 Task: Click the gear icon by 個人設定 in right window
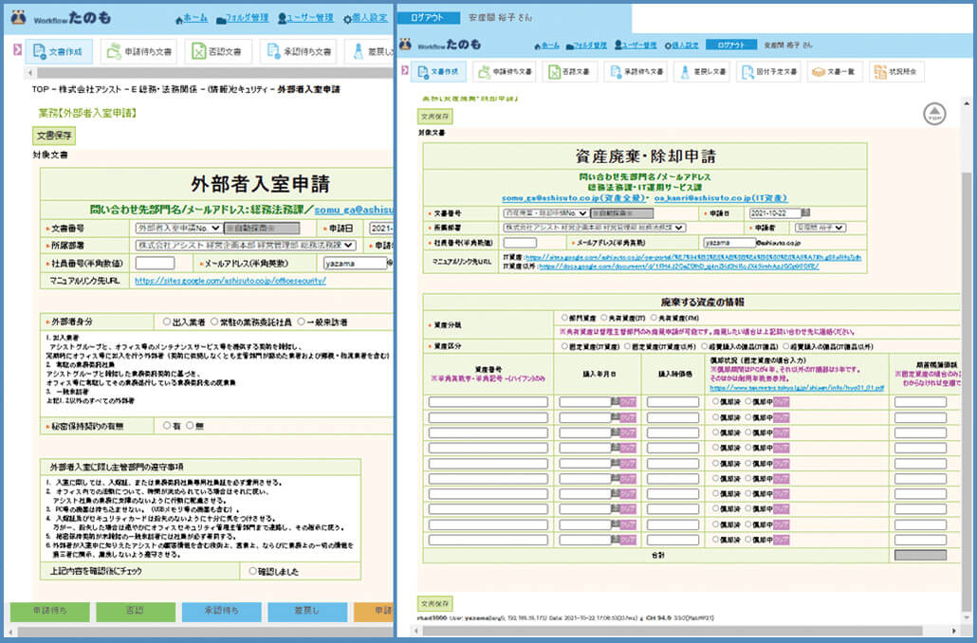[668, 46]
